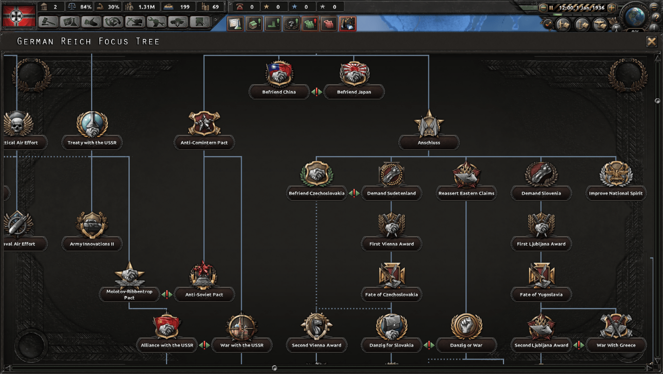Open help with the question mark button

click(656, 18)
